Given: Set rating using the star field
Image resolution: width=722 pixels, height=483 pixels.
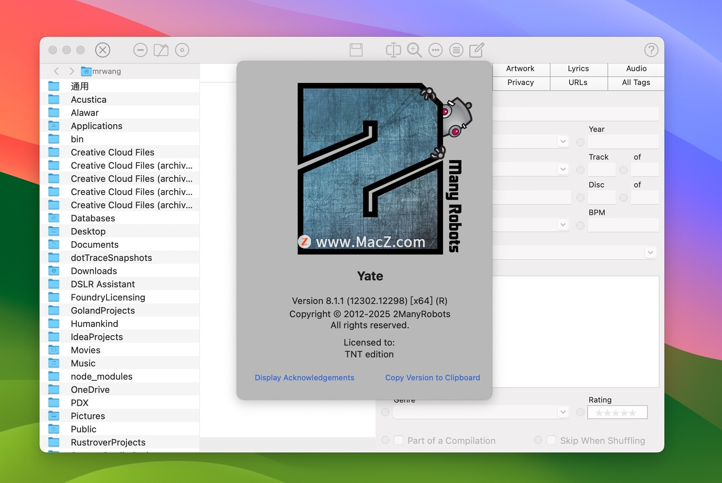Looking at the screenshot, I should pyautogui.click(x=617, y=412).
